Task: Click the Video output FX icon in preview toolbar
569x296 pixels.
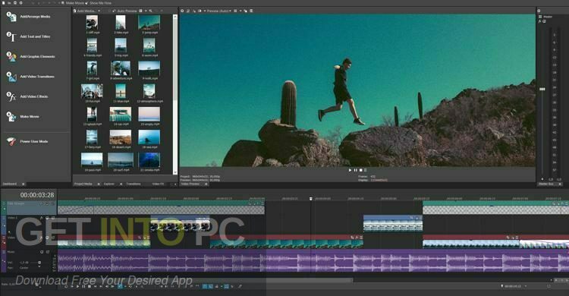Action: [193, 11]
